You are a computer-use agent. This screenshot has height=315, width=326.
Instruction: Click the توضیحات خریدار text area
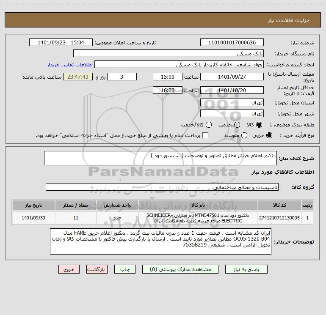click(160, 241)
